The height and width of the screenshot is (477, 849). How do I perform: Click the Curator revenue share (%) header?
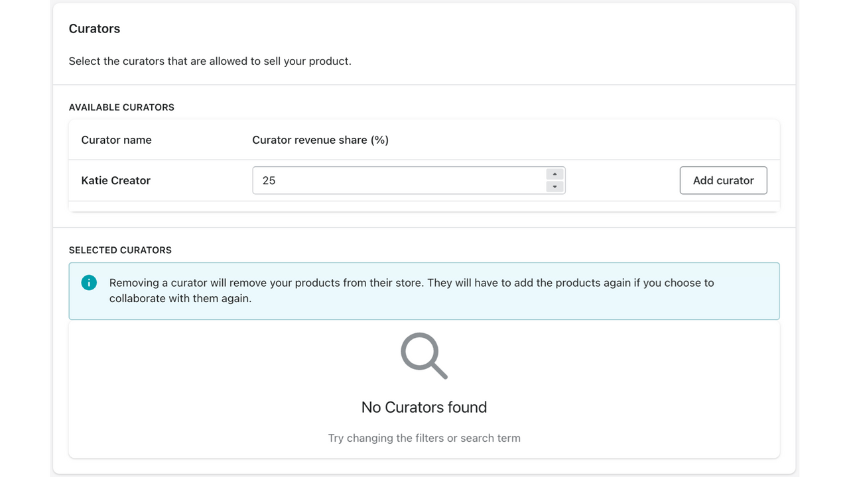coord(320,140)
